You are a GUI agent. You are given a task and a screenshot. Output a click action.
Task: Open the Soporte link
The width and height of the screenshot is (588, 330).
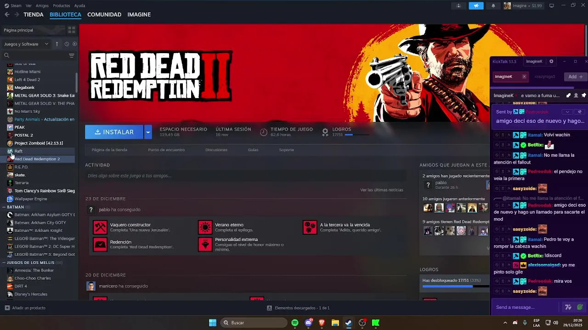tap(286, 150)
